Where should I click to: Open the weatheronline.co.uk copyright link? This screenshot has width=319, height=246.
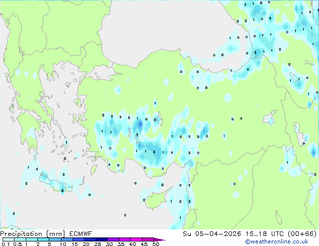point(277,241)
